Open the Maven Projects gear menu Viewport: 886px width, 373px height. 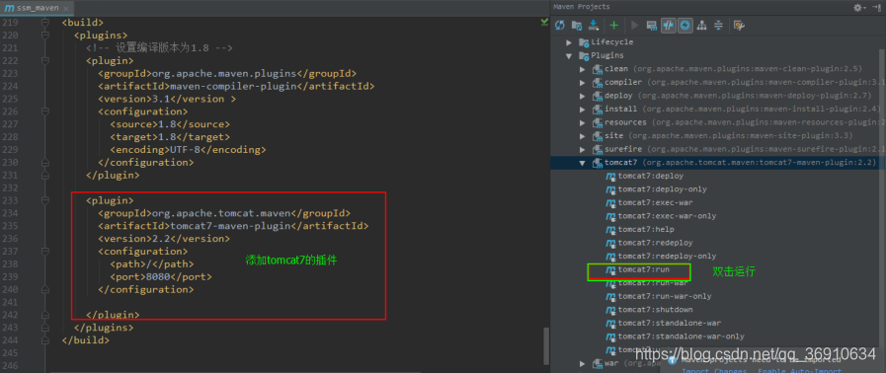859,7
